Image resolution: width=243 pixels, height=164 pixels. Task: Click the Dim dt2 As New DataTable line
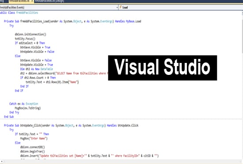tap(37, 69)
